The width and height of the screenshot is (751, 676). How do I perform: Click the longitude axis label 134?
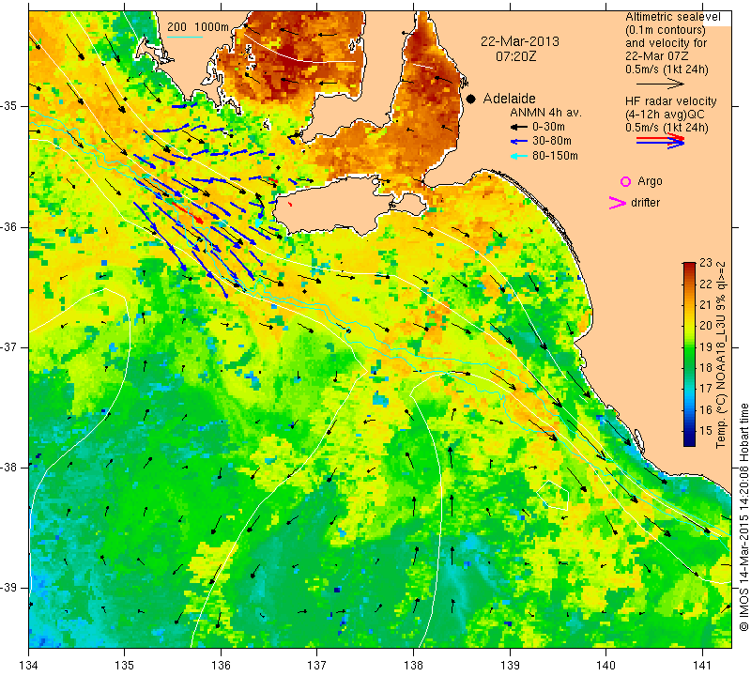pos(29,666)
